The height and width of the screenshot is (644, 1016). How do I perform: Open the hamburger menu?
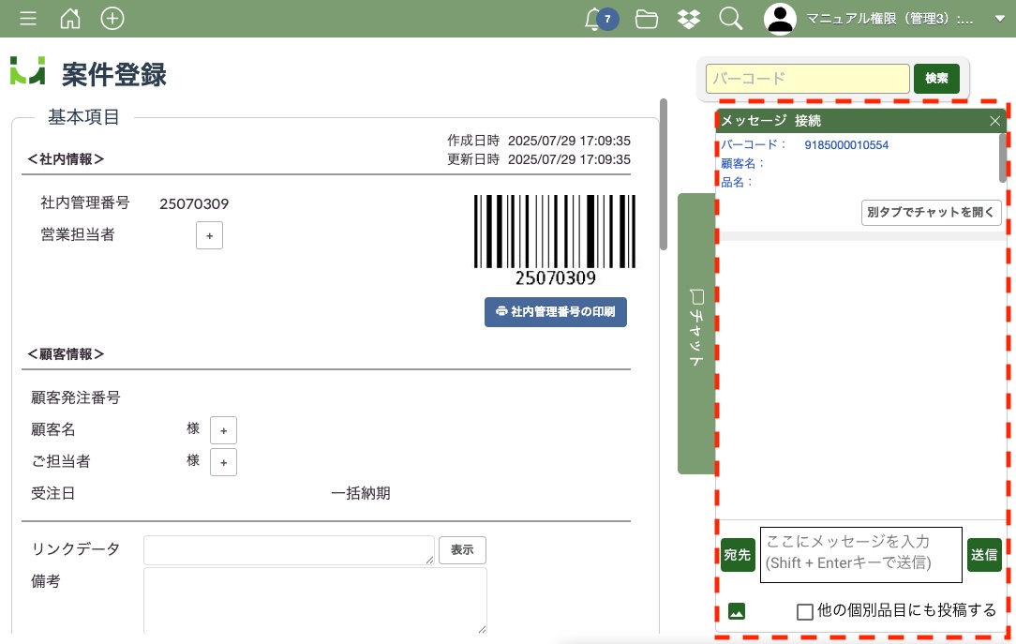(x=28, y=19)
